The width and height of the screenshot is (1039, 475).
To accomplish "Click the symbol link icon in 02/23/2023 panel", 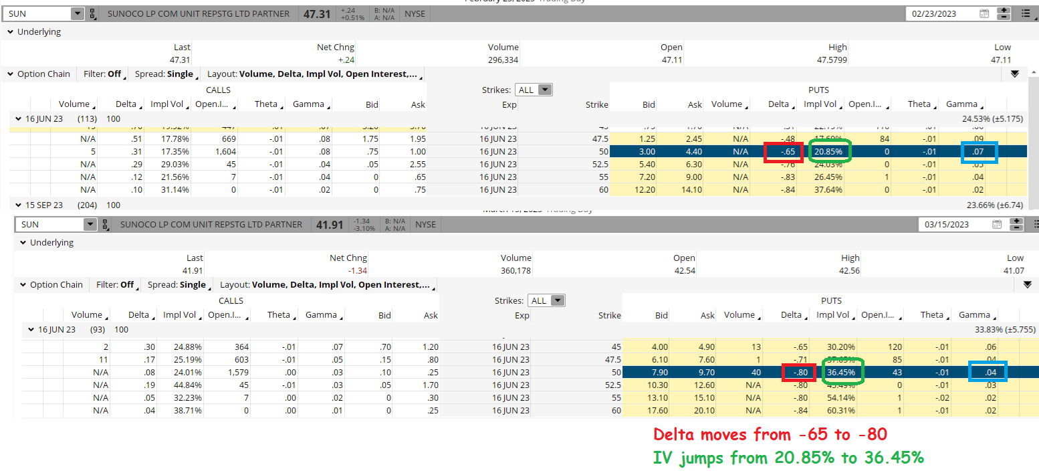I will 92,13.
